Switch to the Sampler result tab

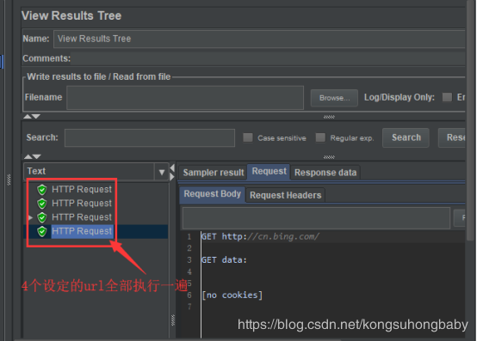tap(214, 173)
